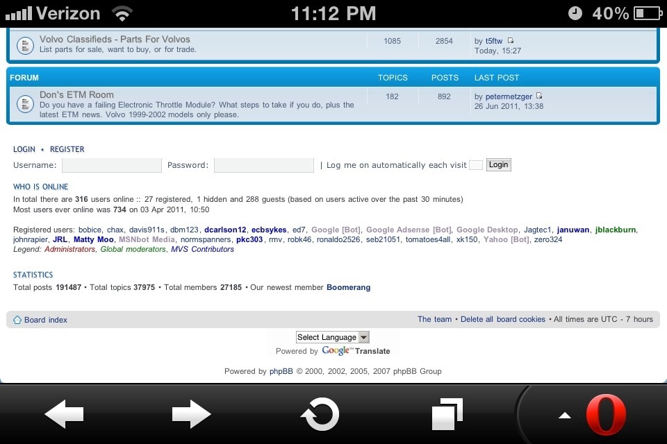Image resolution: width=667 pixels, height=444 pixels.
Task: Click the Username input field
Action: [111, 165]
